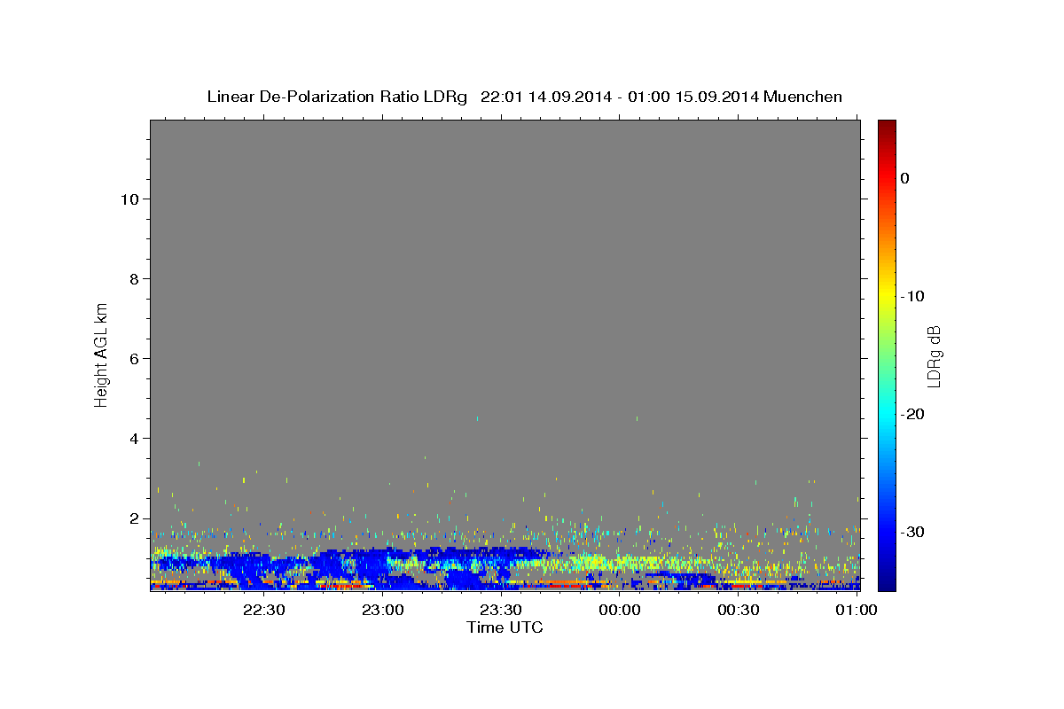Click the colorbar label '-20'
Viewport: 1064px width, 709px height.
[913, 414]
